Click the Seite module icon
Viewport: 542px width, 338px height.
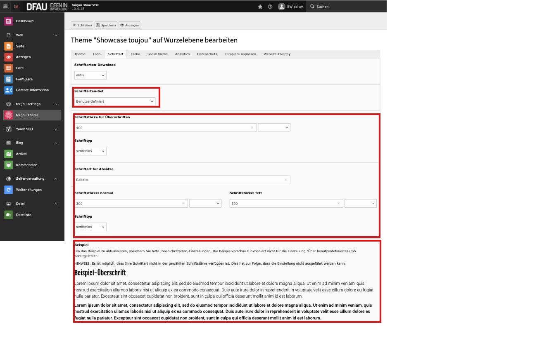8,46
